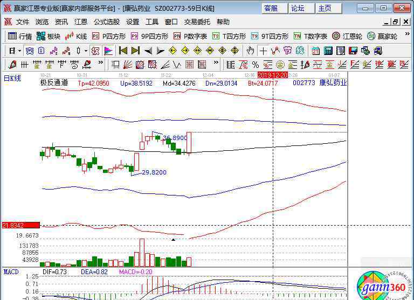Image resolution: width=414 pixels, height=300 pixels.
Task: Click the spiral time-line tool
Action: tap(74, 65)
